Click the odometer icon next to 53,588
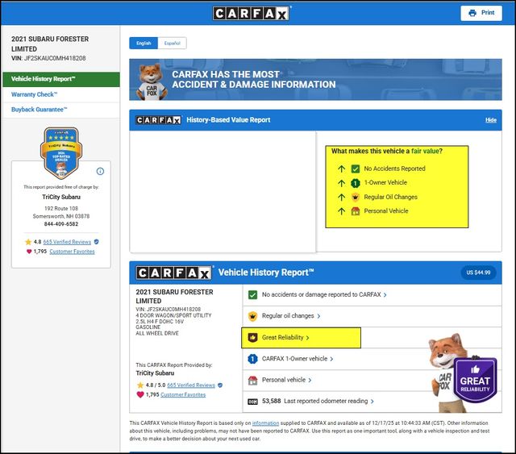Viewport: 516px width, 454px height. [x=252, y=401]
